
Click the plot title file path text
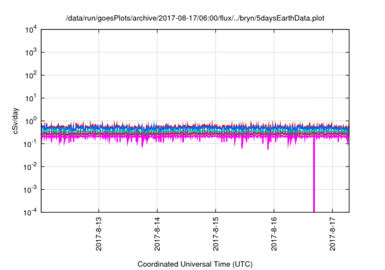[195, 18]
